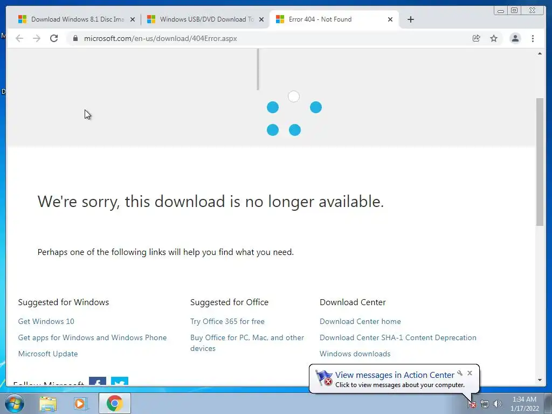Click the page scrollbar up arrow
This screenshot has height=414, width=552.
[540, 53]
